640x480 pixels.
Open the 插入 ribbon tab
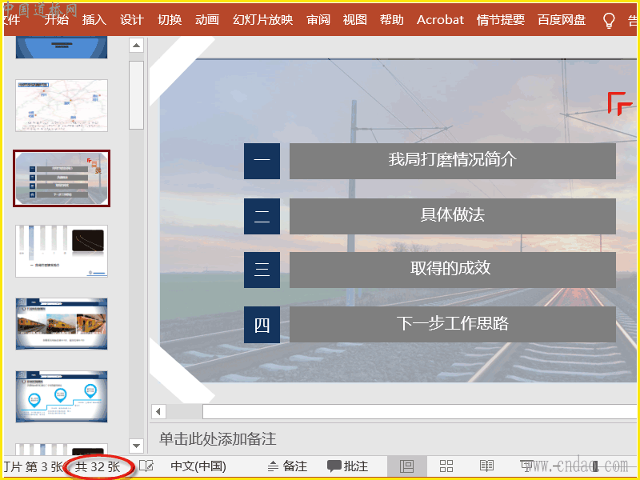tap(94, 19)
